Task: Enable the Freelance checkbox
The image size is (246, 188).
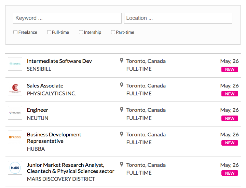Action: [x=15, y=32]
